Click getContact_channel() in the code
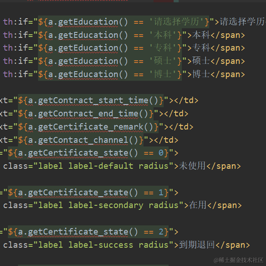This screenshot has width=266, height=266. (88, 140)
